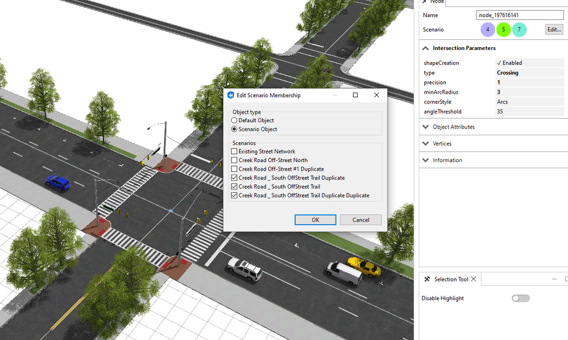Click the white van in viewport

tap(344, 273)
